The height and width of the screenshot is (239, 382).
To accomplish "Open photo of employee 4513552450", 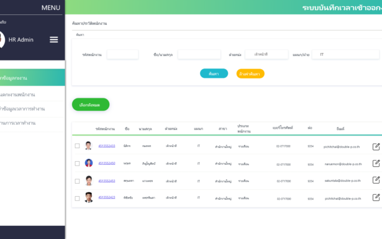I will [x=89, y=163].
